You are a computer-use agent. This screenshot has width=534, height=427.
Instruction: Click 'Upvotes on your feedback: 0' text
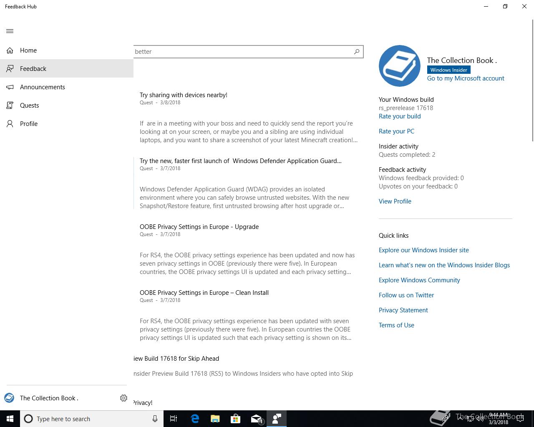[x=418, y=186]
